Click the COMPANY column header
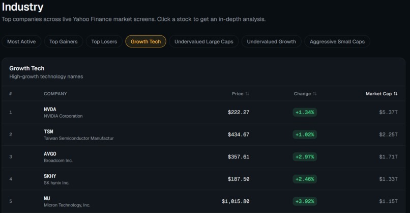 tap(55, 94)
